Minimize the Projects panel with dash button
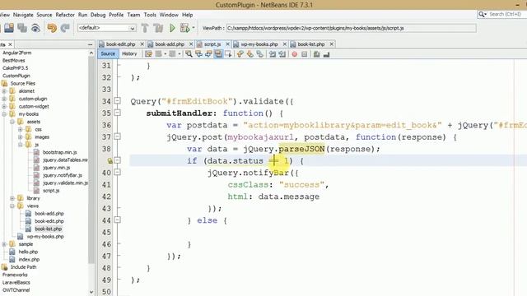Screen dimensions: 527x296 tap(90, 44)
